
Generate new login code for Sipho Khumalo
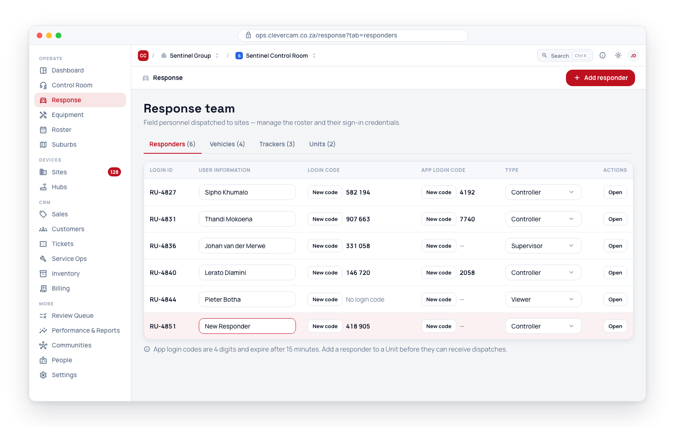(x=325, y=192)
